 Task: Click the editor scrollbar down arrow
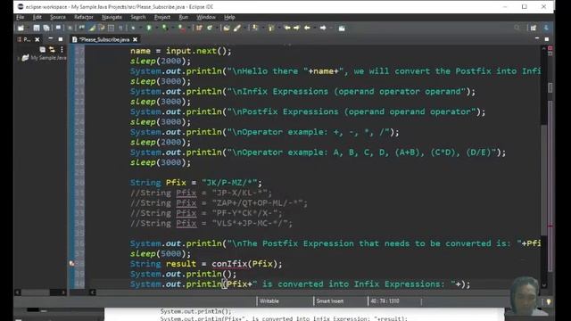(x=543, y=285)
